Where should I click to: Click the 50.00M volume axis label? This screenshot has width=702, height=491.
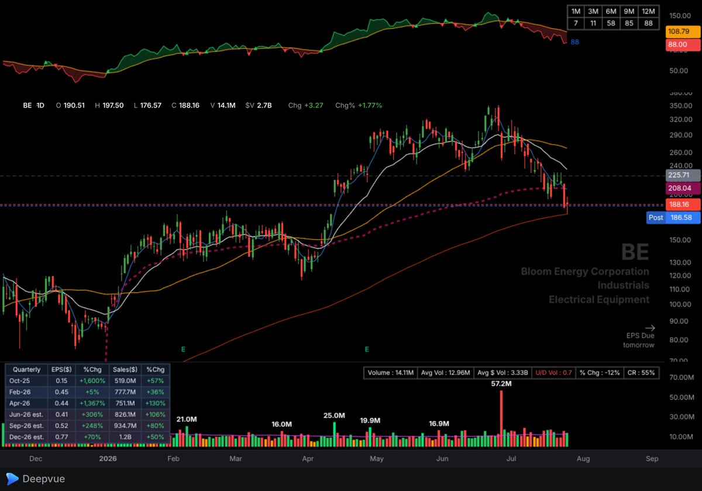tap(682, 397)
